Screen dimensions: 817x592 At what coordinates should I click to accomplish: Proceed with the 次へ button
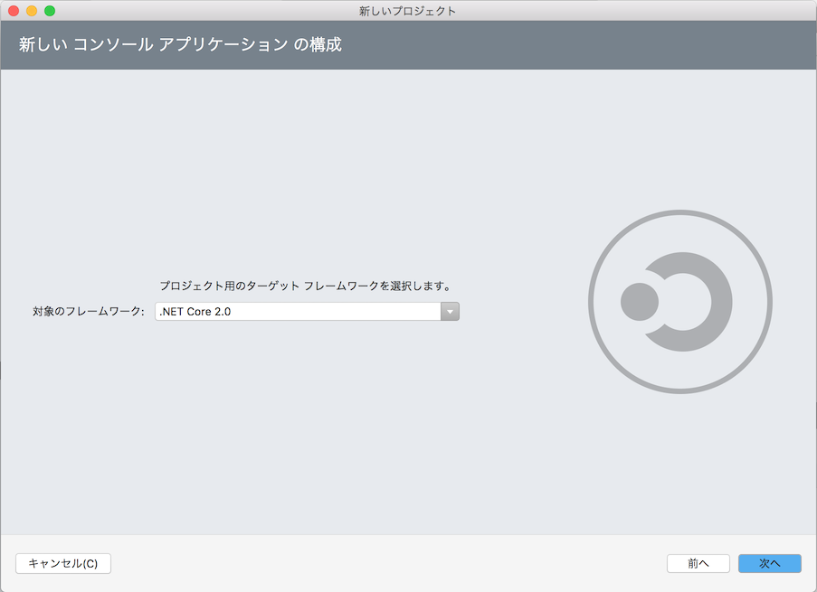click(x=769, y=563)
